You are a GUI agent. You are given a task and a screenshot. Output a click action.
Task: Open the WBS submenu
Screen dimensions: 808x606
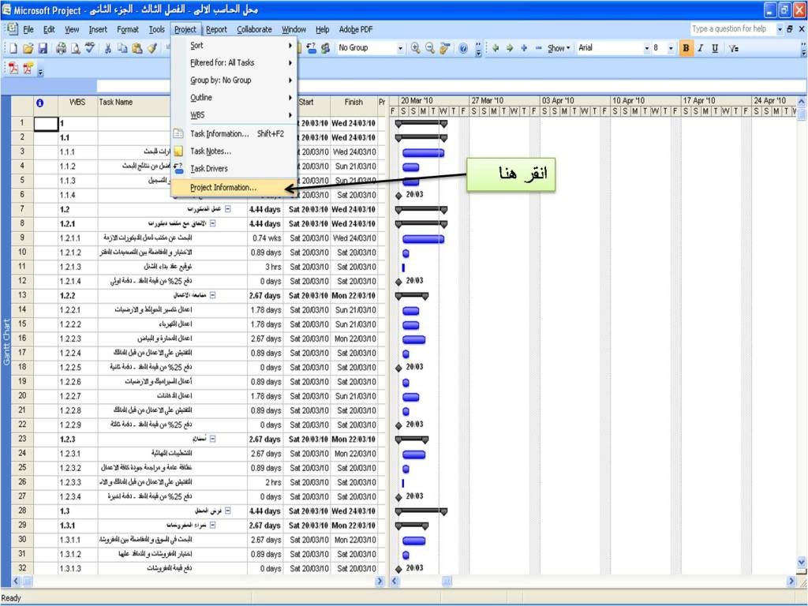coord(234,115)
